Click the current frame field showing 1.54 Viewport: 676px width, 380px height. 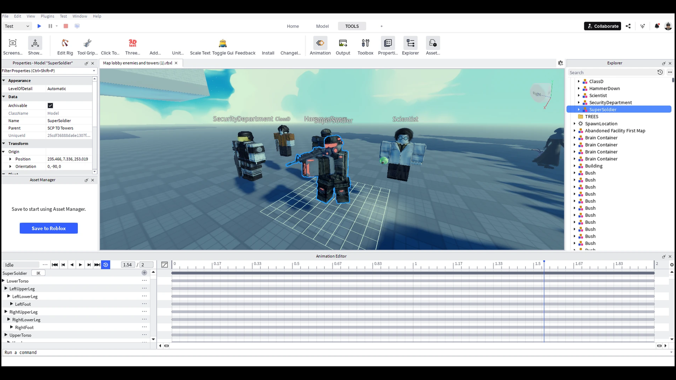pos(128,265)
